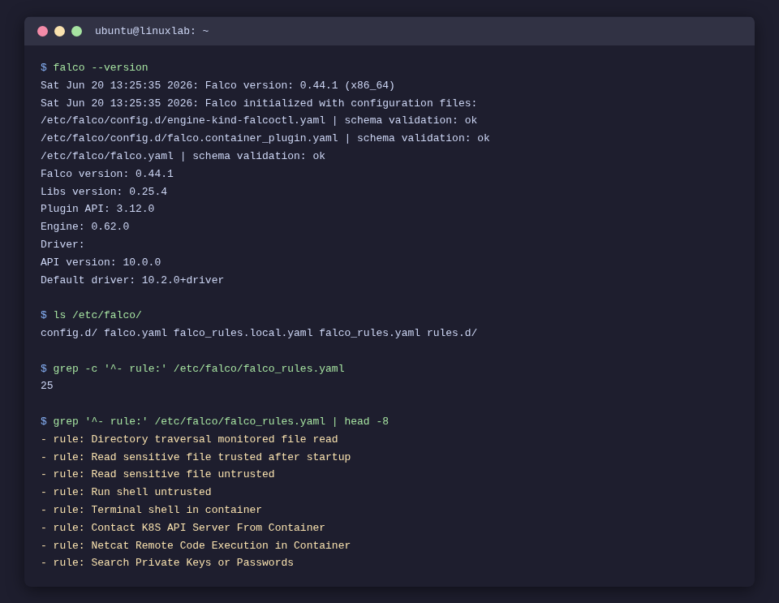Click the '/etc/falco/falco.yaml | schema validation' line
Image resolution: width=779 pixels, height=603 pixels.
pos(183,157)
